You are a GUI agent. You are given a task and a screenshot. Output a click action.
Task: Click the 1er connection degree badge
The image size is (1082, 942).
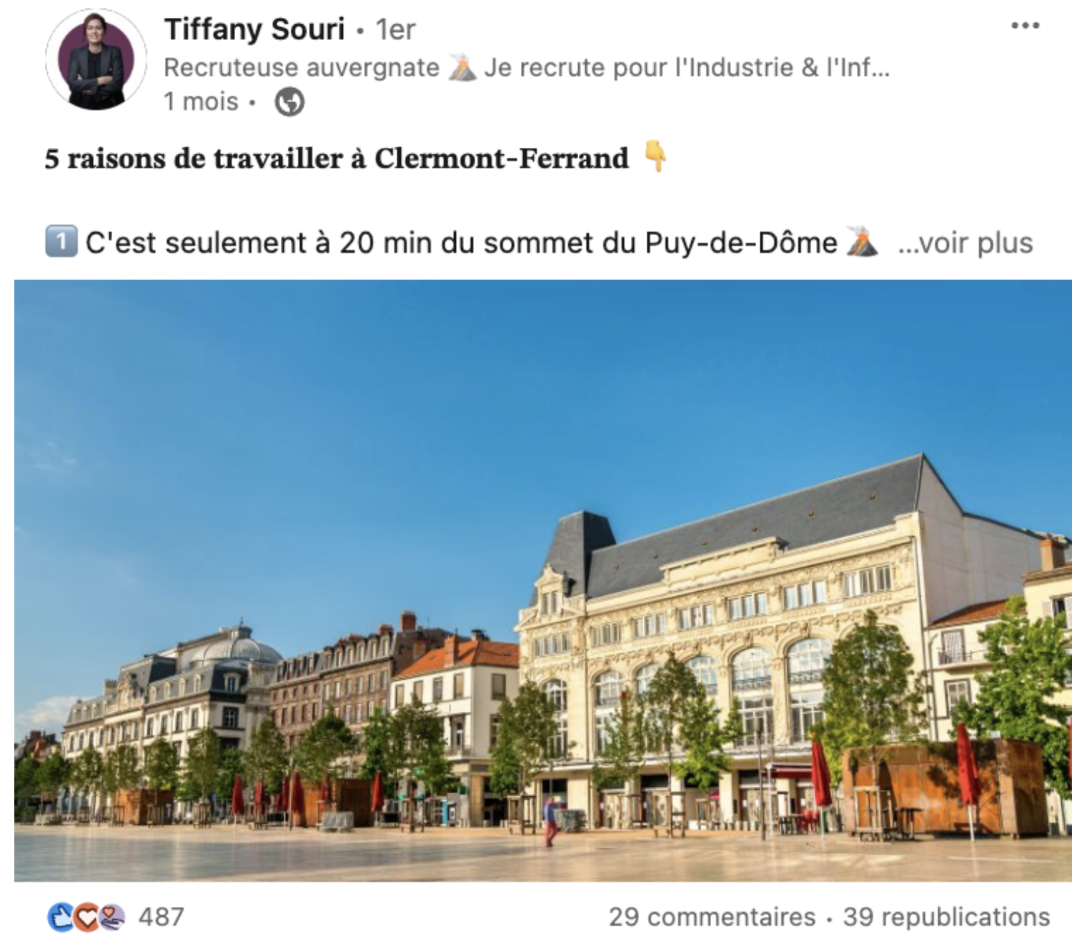coord(395,30)
